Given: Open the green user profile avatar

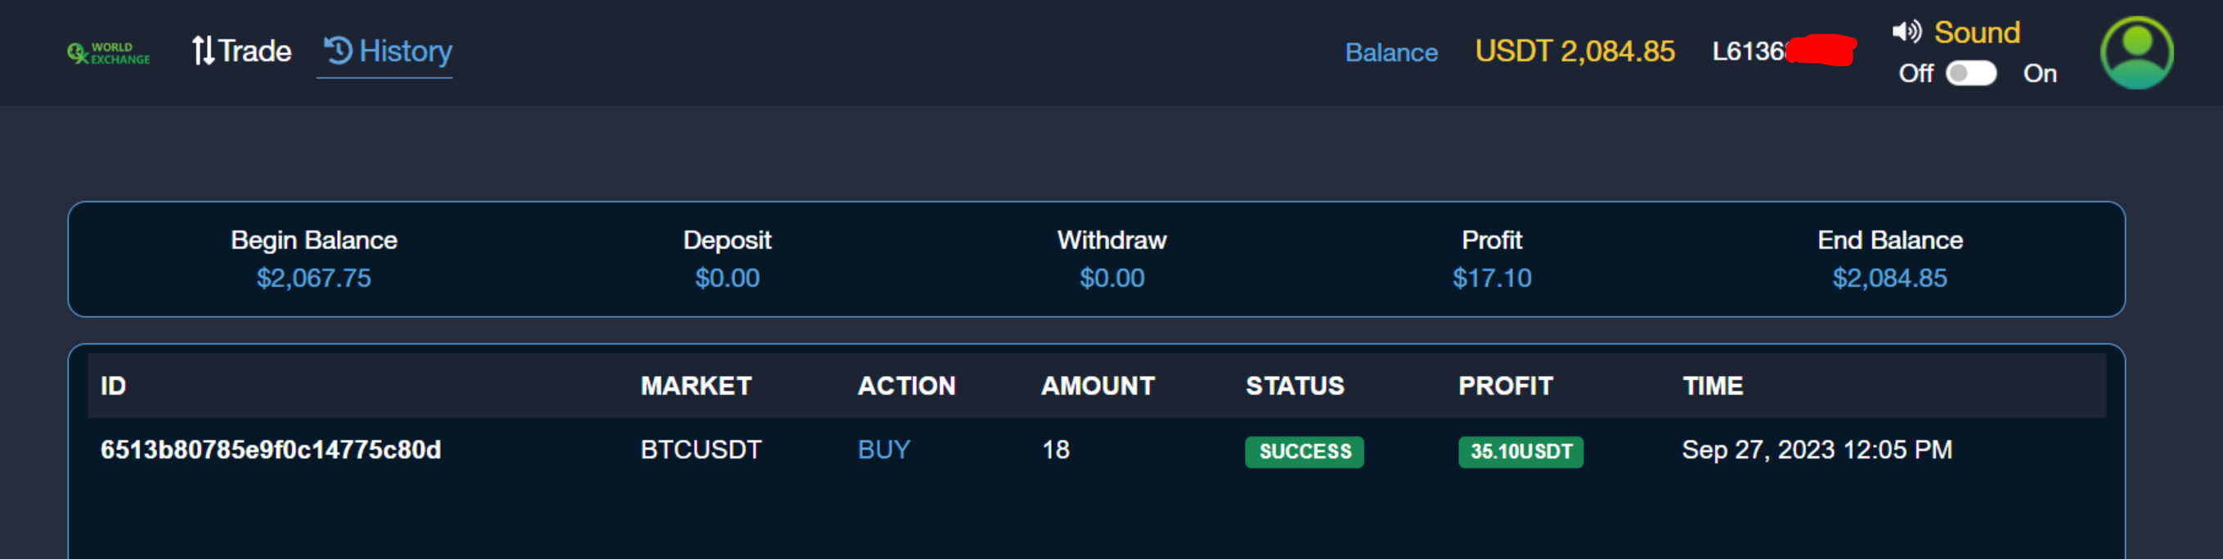Looking at the screenshot, I should pyautogui.click(x=2135, y=52).
